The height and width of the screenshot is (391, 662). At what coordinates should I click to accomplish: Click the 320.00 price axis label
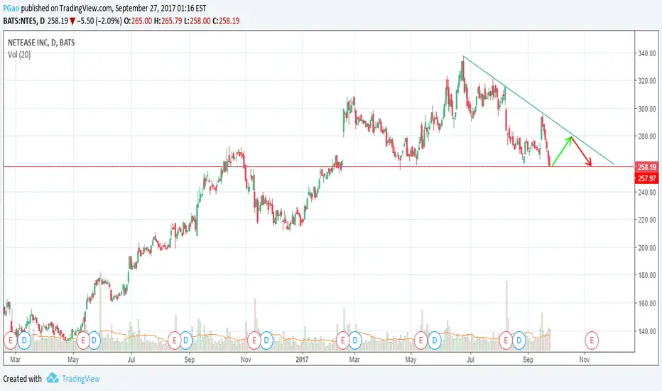point(647,81)
